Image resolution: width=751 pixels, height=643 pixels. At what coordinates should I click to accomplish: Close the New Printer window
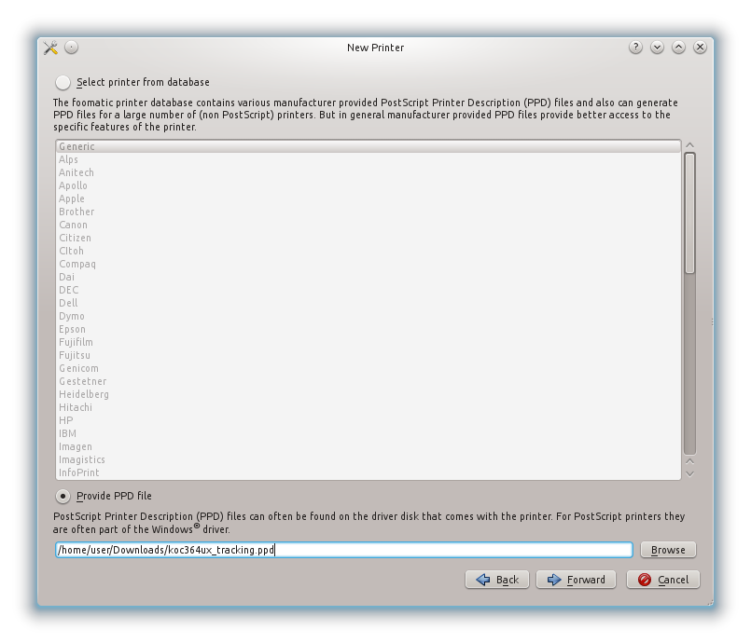pyautogui.click(x=700, y=48)
